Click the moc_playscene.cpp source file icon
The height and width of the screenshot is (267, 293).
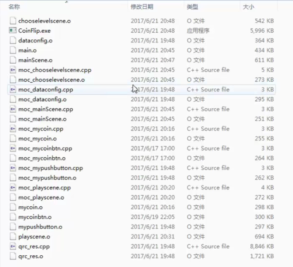(13, 187)
